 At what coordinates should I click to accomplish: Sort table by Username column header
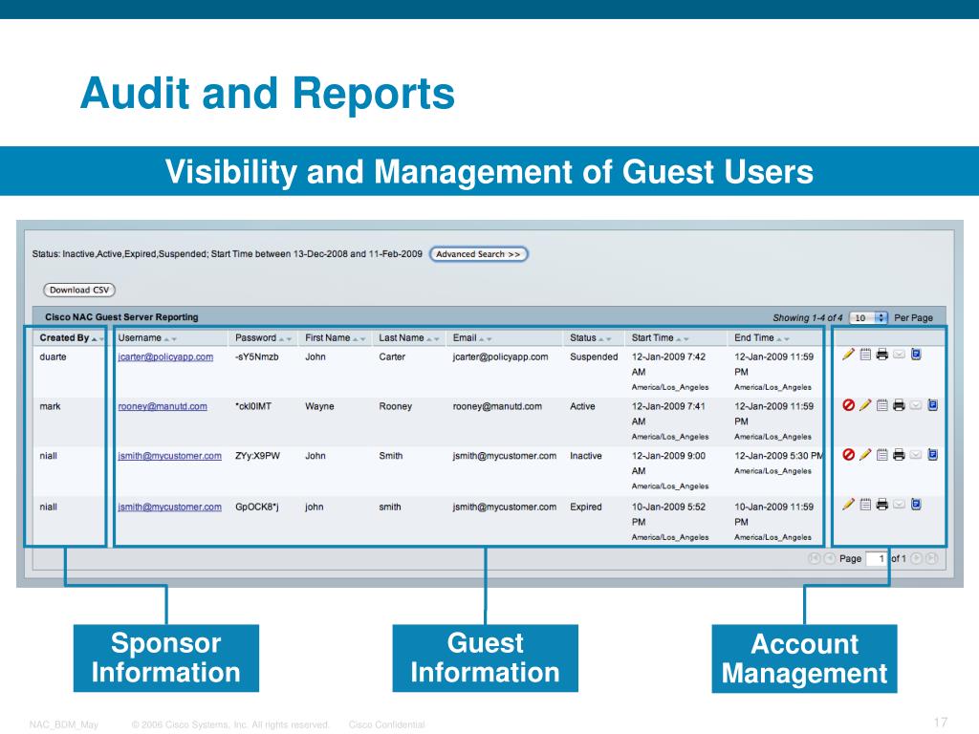[x=140, y=337]
